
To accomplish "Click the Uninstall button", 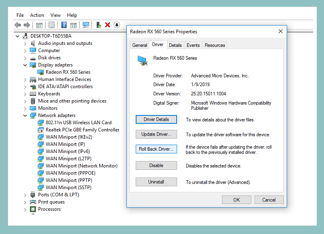I will [156, 182].
